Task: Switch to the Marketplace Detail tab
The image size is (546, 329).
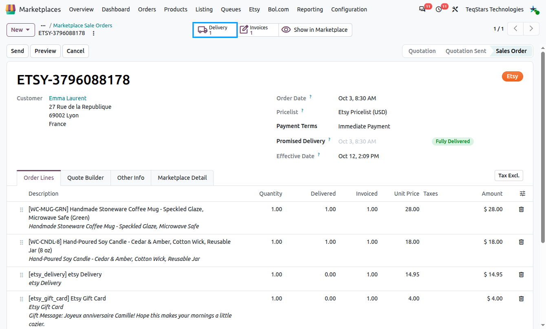Action: (182, 178)
